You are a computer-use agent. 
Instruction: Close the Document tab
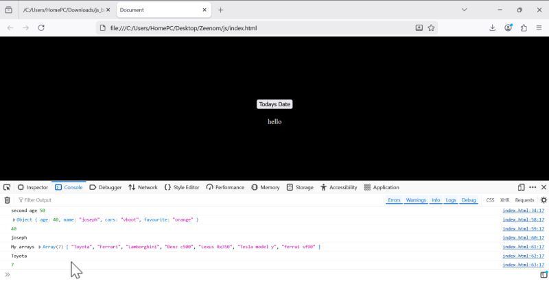(205, 10)
